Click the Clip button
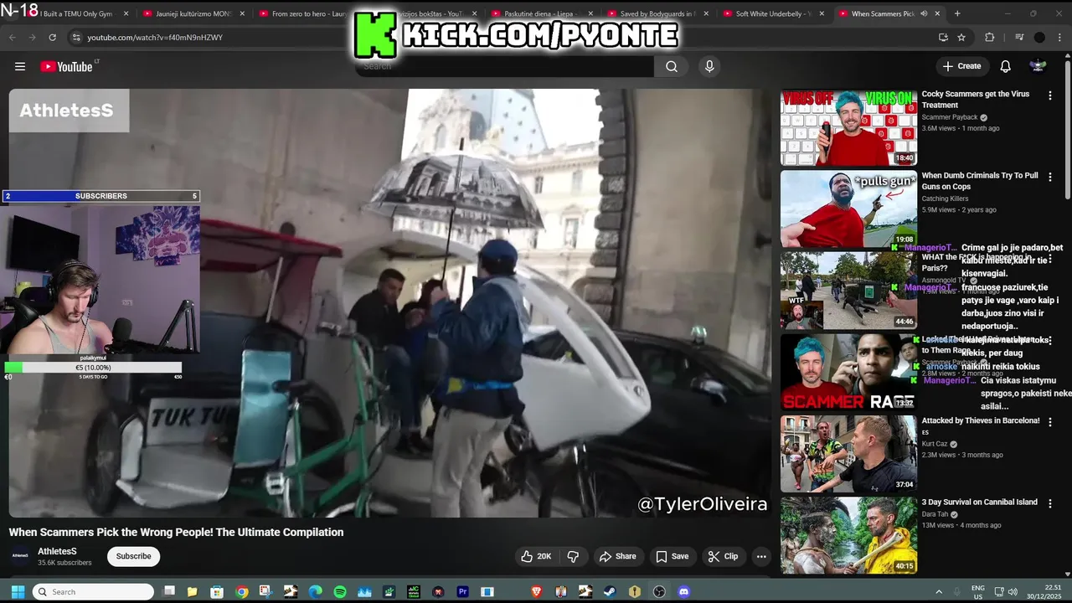The height and width of the screenshot is (603, 1072). point(723,556)
